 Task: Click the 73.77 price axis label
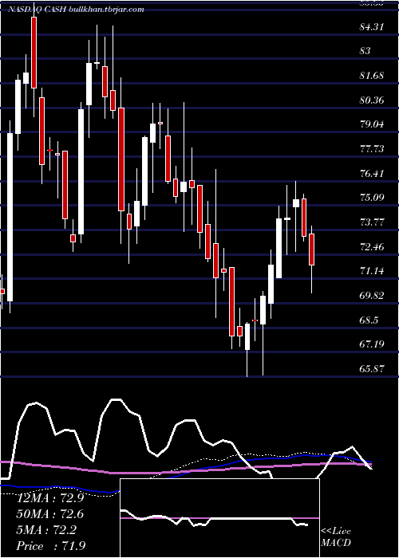tap(372, 222)
